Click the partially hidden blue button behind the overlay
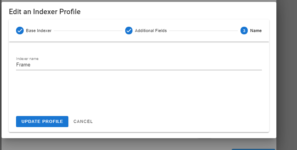 253,150
